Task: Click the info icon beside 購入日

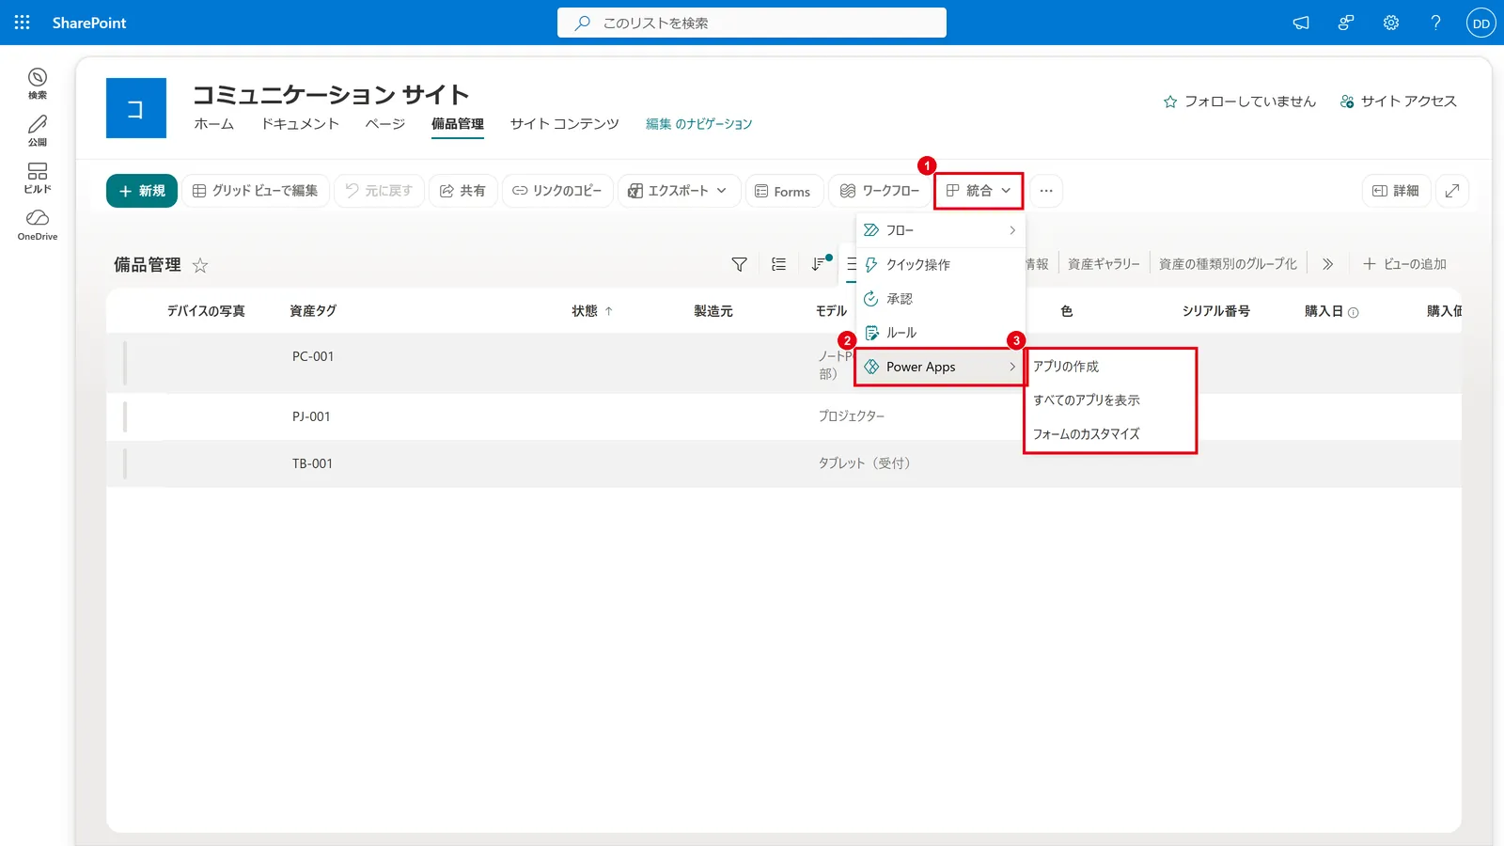Action: pos(1354,312)
